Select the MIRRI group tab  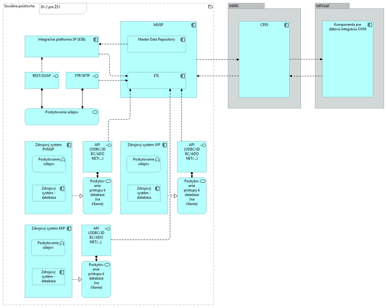(x=246, y=6)
